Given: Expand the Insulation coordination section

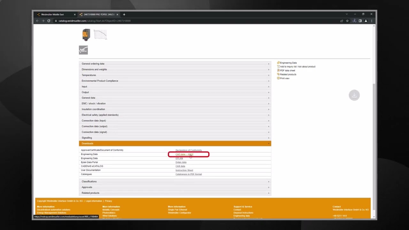Looking at the screenshot, I should (x=175, y=109).
